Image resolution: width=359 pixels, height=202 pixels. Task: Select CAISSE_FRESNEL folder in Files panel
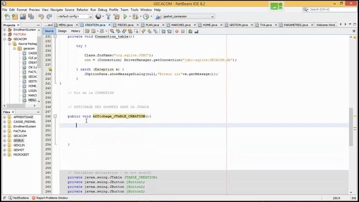(x=25, y=122)
